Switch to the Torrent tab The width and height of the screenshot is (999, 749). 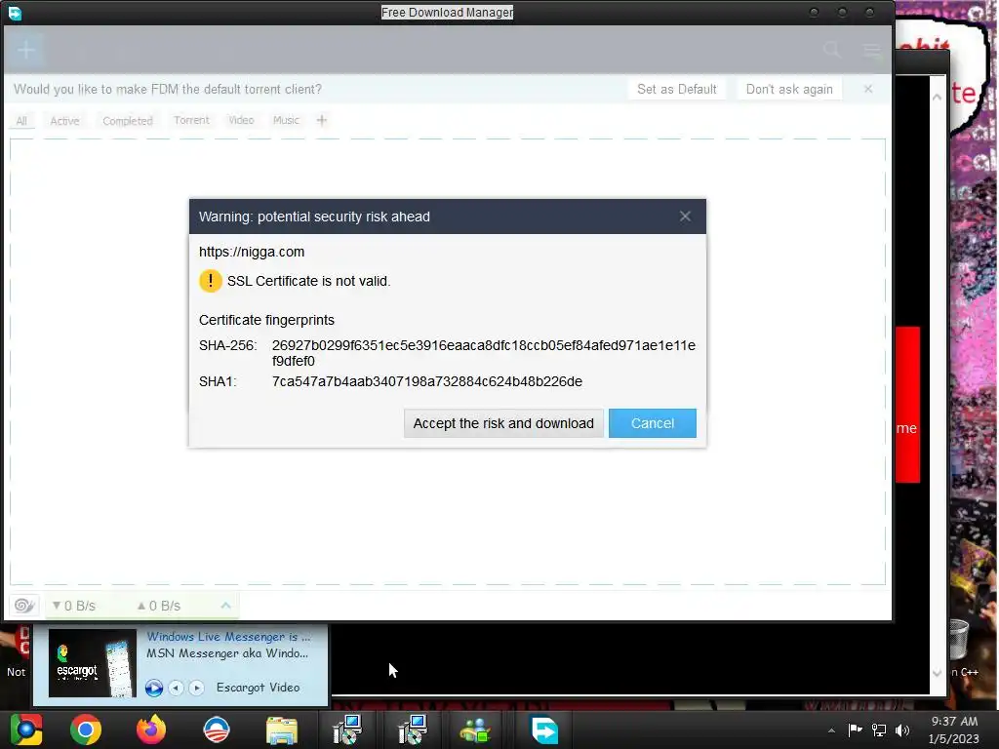tap(191, 120)
